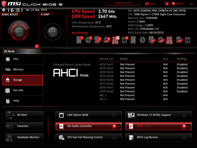Turn off HD Audio Controller

(x=89, y=126)
